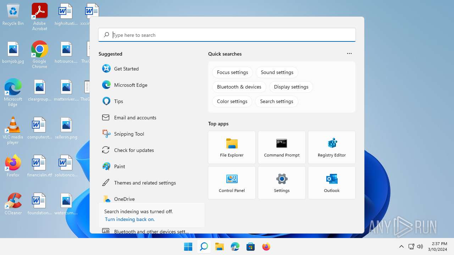Open File Explorer from taskbar
Screen dimensions: 454x255
point(219,246)
